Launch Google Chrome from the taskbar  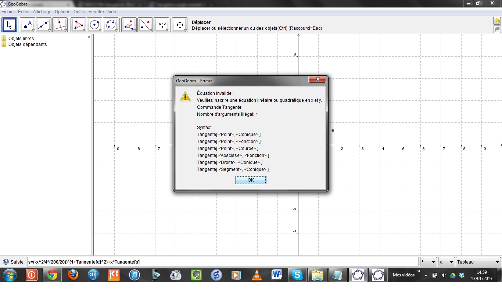(x=52, y=275)
